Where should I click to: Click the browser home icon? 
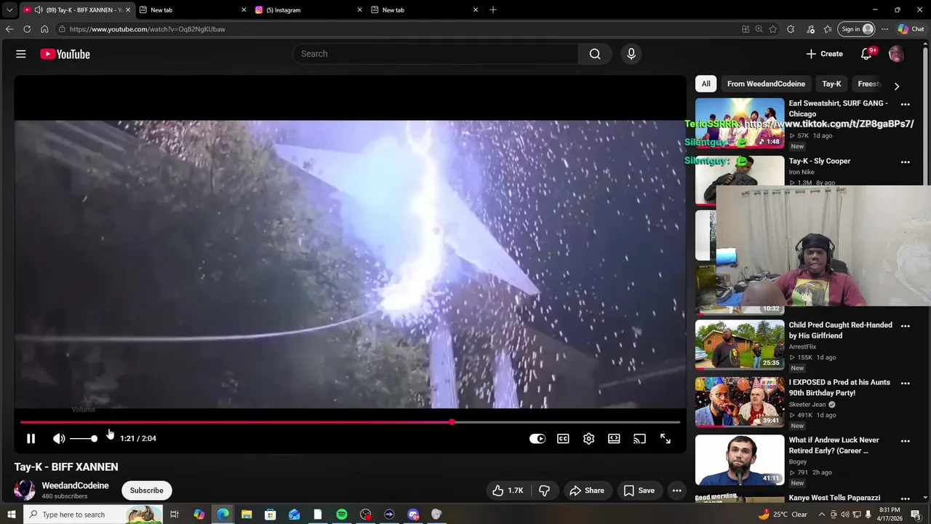pyautogui.click(x=44, y=29)
